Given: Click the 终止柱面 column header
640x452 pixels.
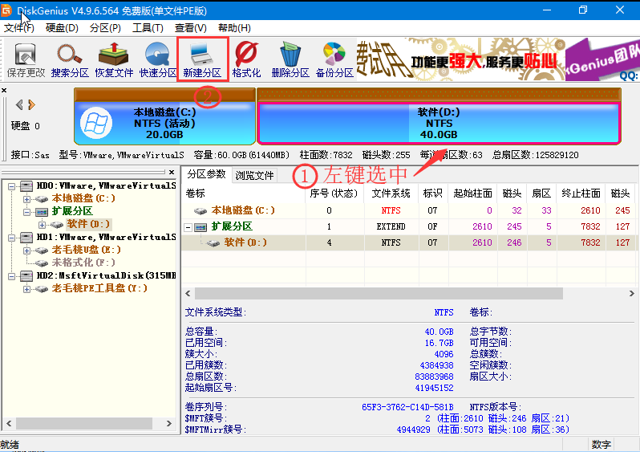Looking at the screenshot, I should 581,193.
